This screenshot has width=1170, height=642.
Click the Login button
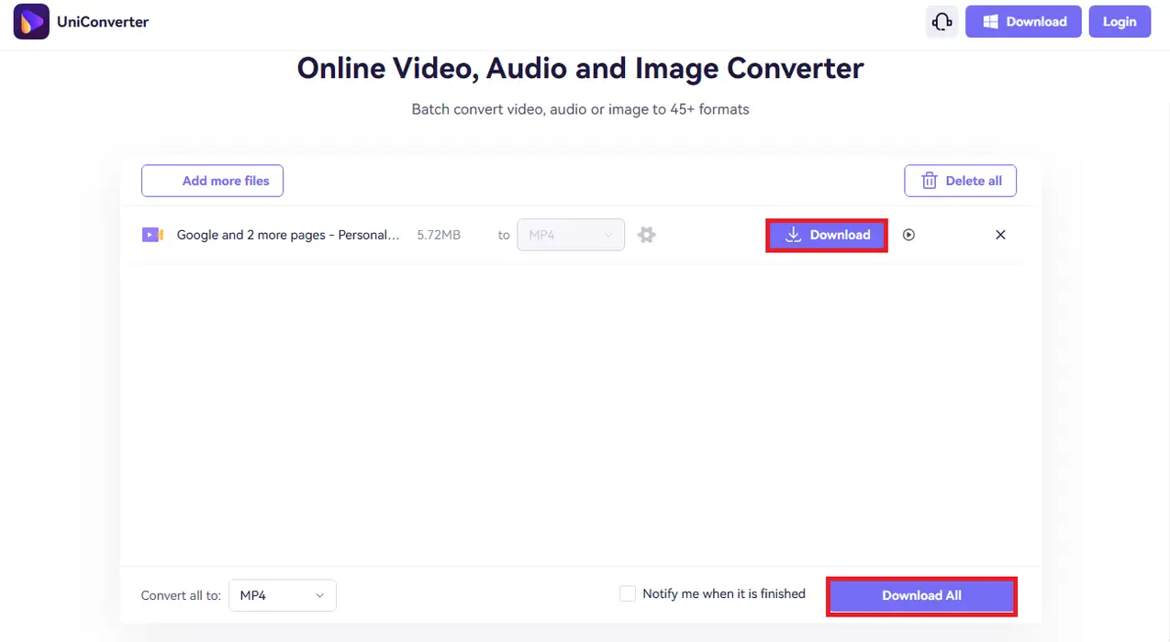pos(1120,21)
